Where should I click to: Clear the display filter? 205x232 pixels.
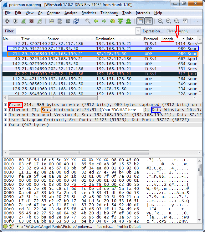pyautogui.click(x=171, y=31)
